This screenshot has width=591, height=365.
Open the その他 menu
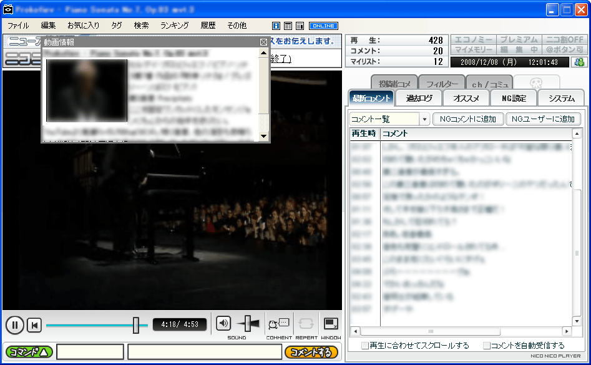[x=237, y=26]
